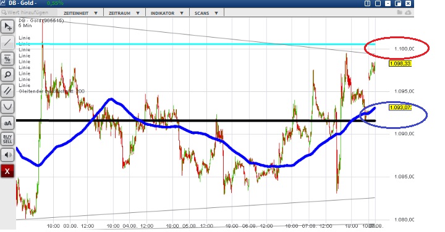Click the yellow 1.098,33 price tag

(400, 64)
